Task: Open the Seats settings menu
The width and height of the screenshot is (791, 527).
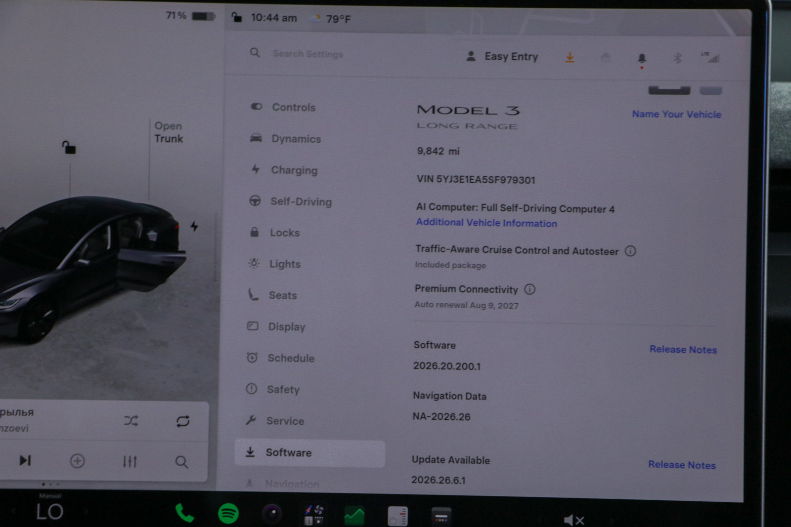Action: click(272, 295)
